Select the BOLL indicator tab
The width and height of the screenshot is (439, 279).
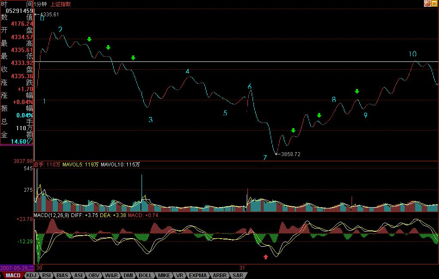pyautogui.click(x=145, y=275)
